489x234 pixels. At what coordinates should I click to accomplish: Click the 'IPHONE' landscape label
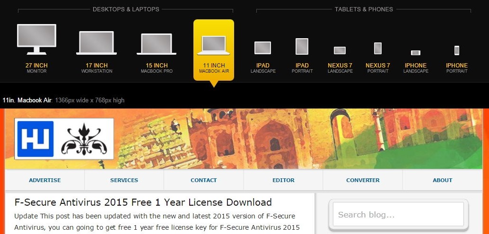[x=416, y=66]
